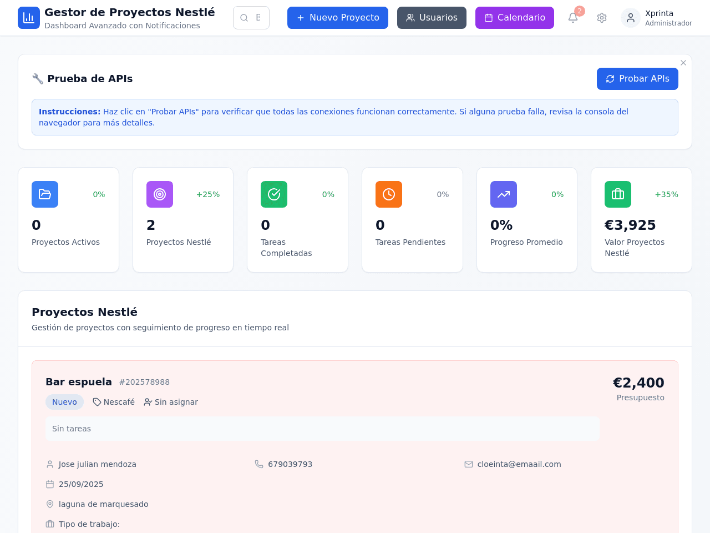Open the notifications bell icon
710x533 pixels.
(573, 18)
